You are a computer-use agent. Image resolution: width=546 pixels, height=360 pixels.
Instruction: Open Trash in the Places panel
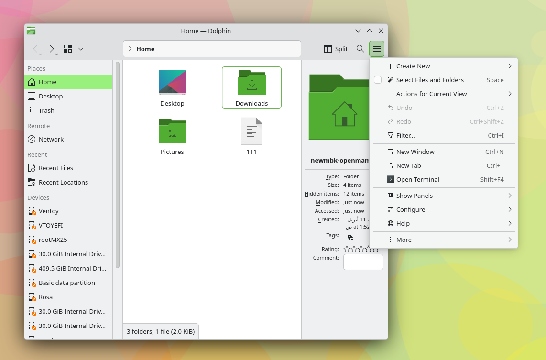(68, 110)
